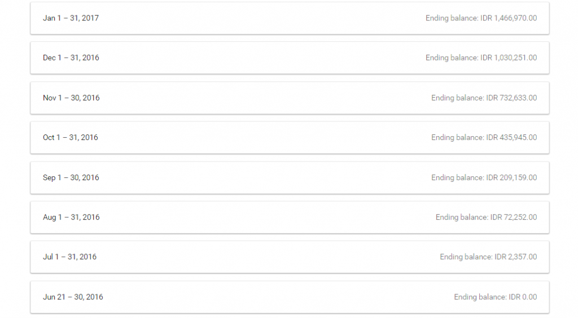Click ending balance IDR 72,252.00
The image size is (578, 318).
(486, 217)
